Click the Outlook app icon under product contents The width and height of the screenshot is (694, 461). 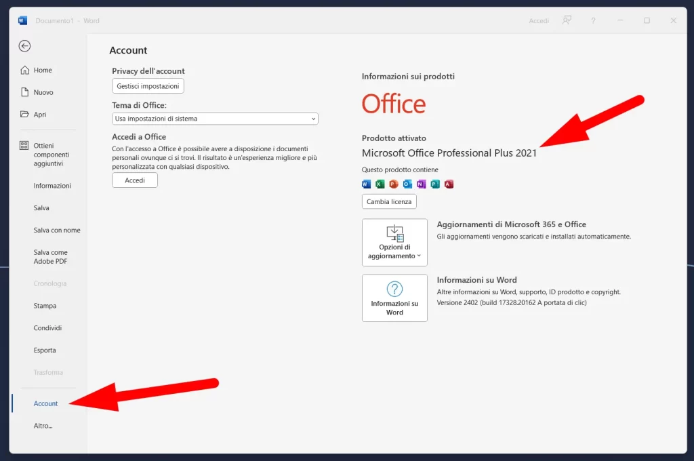[x=407, y=184]
